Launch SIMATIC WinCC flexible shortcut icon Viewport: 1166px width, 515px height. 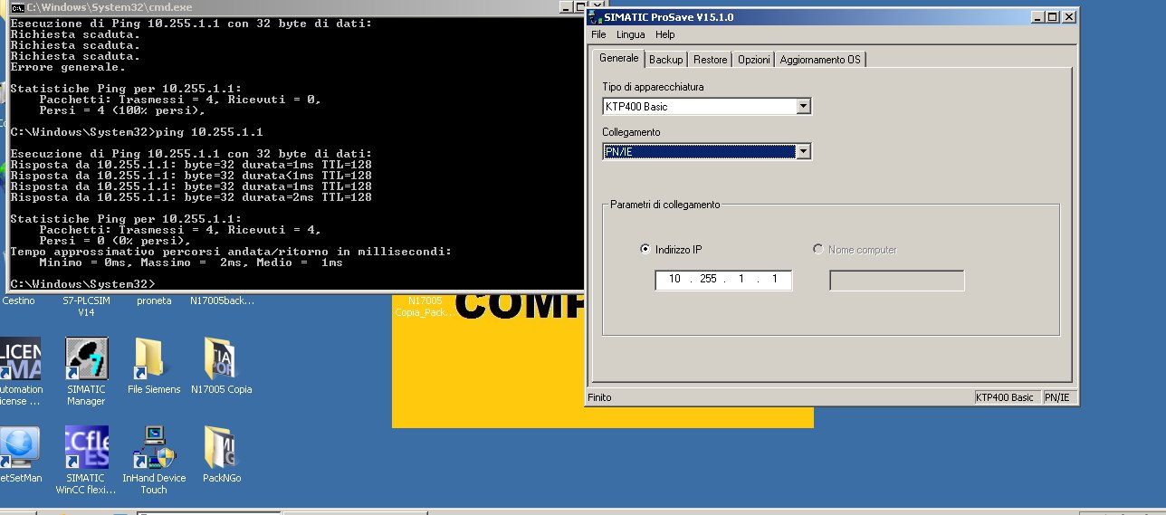point(87,447)
